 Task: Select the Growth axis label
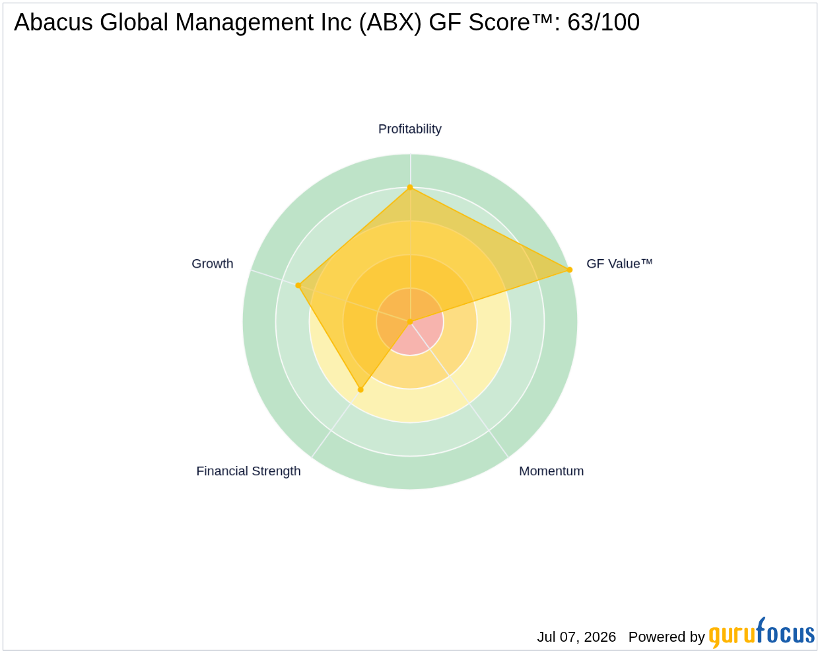tap(213, 264)
